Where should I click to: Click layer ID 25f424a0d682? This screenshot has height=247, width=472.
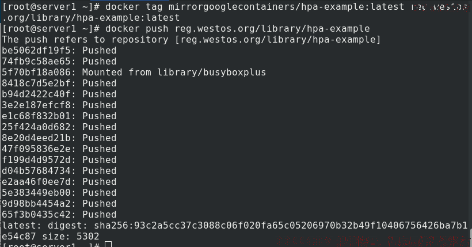tap(36, 127)
